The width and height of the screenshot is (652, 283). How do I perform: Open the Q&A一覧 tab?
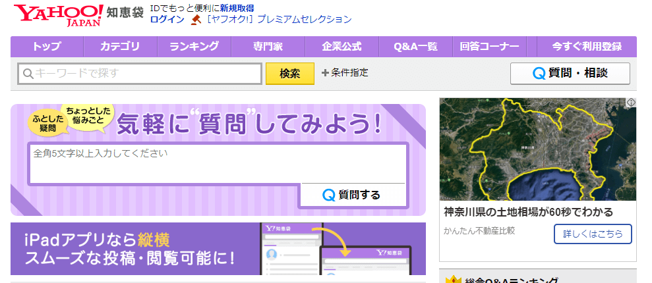[416, 47]
